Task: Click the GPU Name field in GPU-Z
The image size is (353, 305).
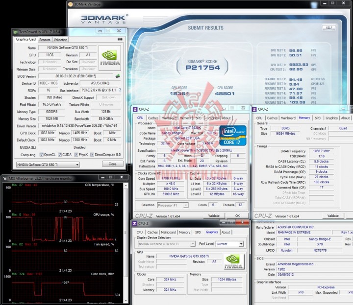Action: point(67,47)
